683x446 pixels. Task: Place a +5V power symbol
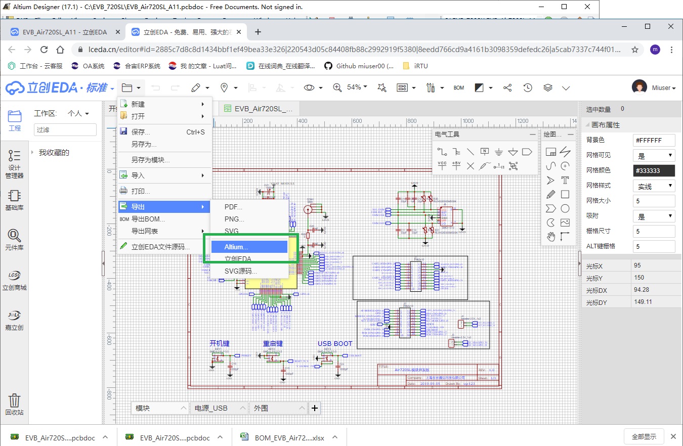(456, 165)
